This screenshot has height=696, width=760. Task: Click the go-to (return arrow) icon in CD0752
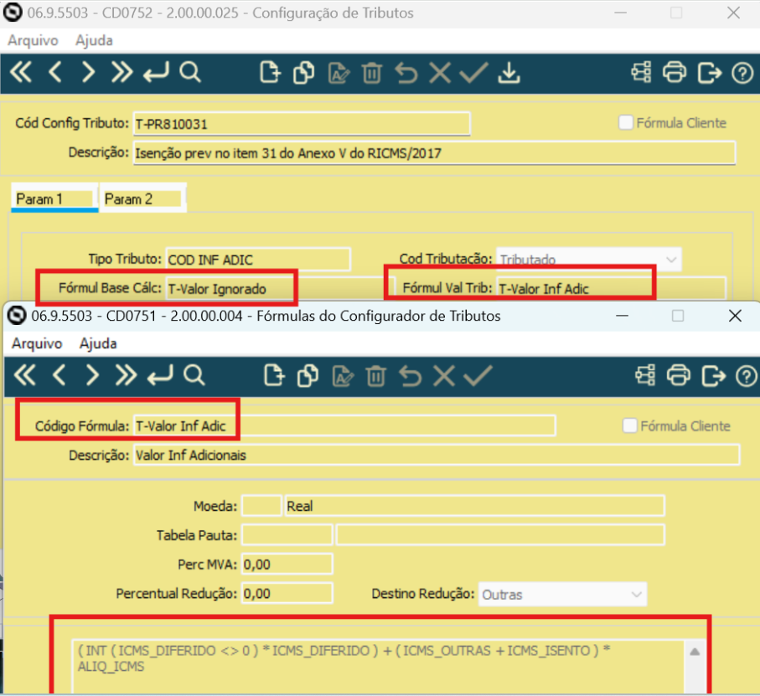pos(156,73)
